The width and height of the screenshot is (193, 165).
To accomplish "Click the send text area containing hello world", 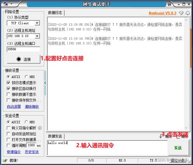I will (107, 148).
